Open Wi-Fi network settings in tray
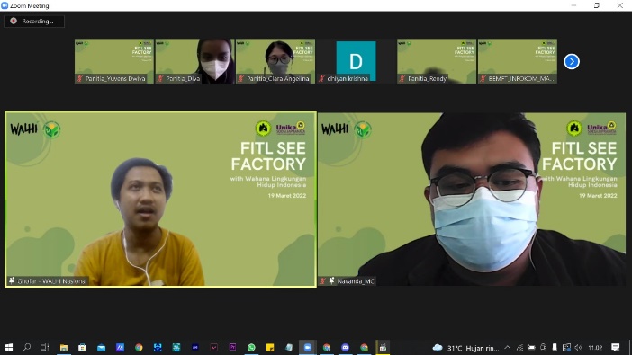This screenshot has width=632, height=355. 520,347
